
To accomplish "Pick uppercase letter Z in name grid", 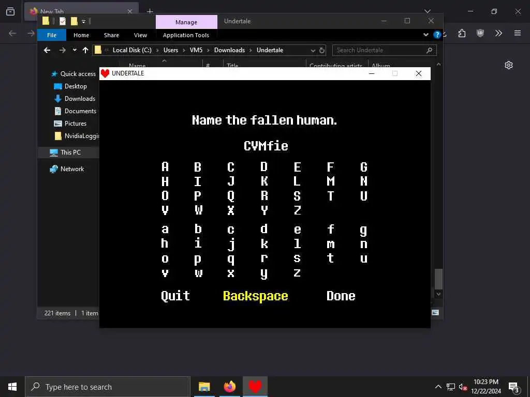I will point(297,210).
